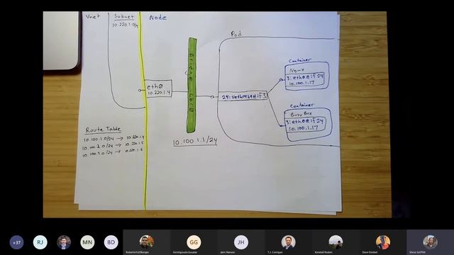454x255 pixels.
Task: Select the Roberto participant tile
Action: pos(147,242)
